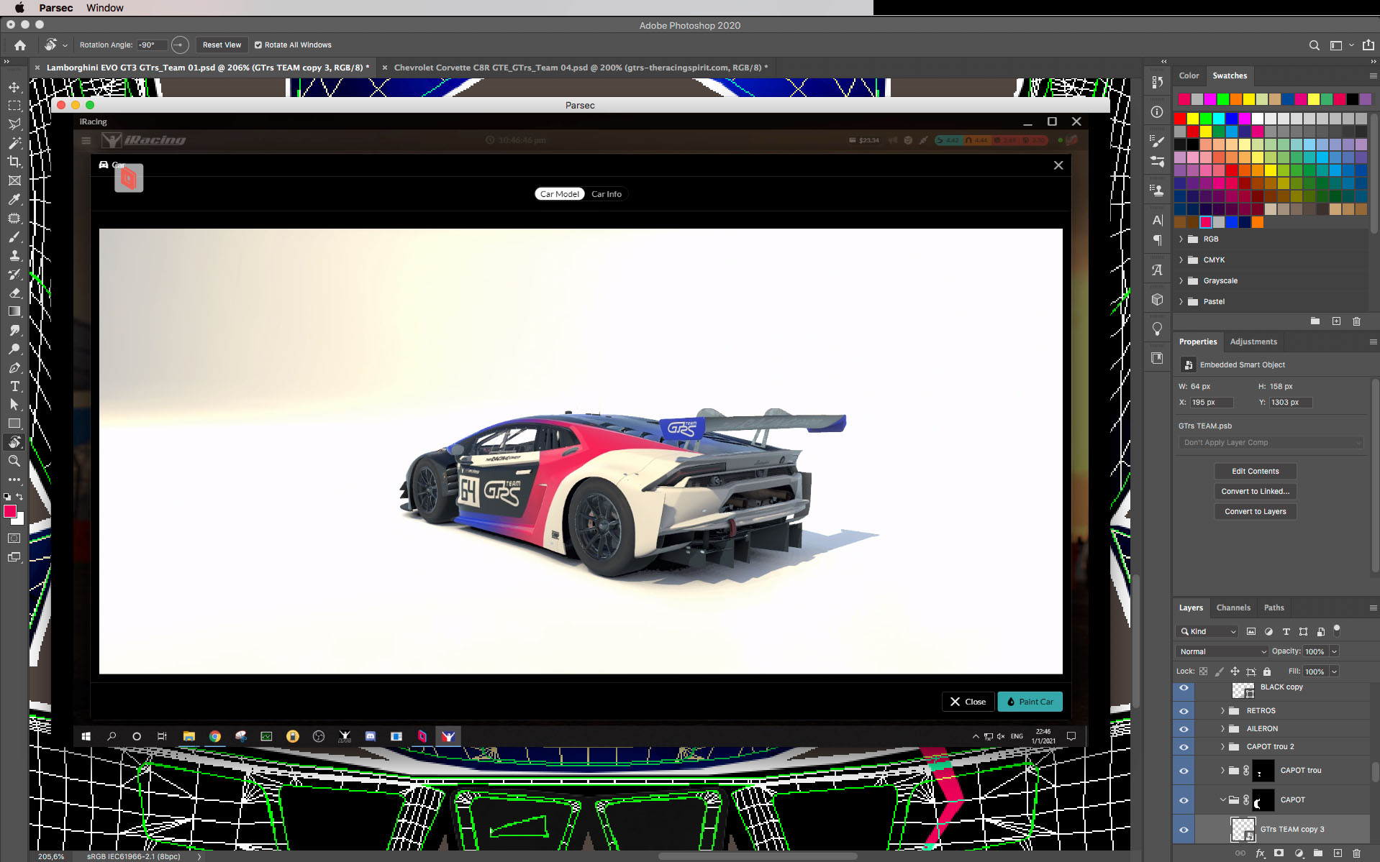Switch to the Color panel tab
Image resolution: width=1380 pixels, height=862 pixels.
[x=1189, y=75]
